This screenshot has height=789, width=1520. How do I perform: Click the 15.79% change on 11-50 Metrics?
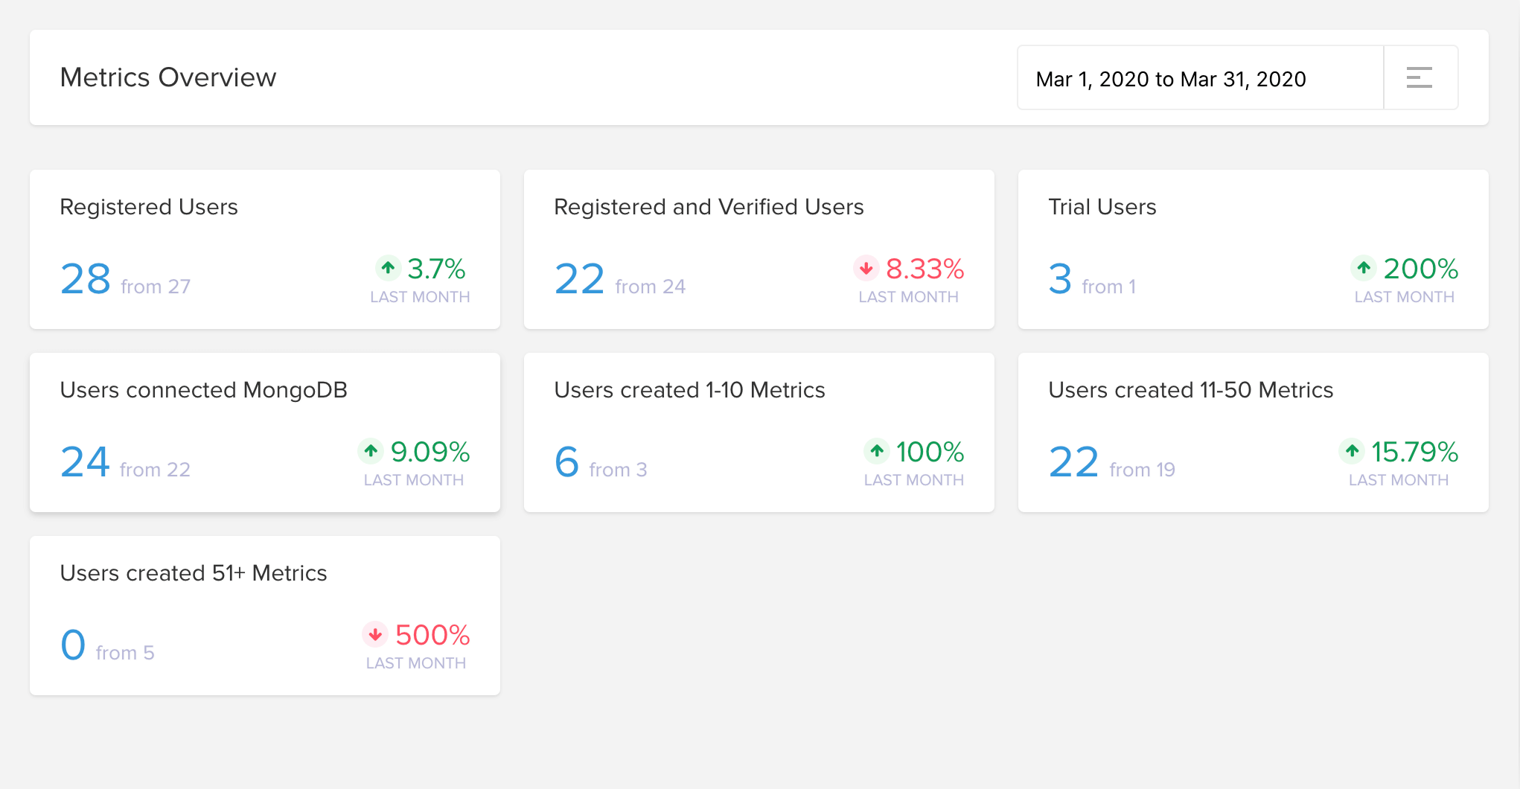click(x=1414, y=452)
